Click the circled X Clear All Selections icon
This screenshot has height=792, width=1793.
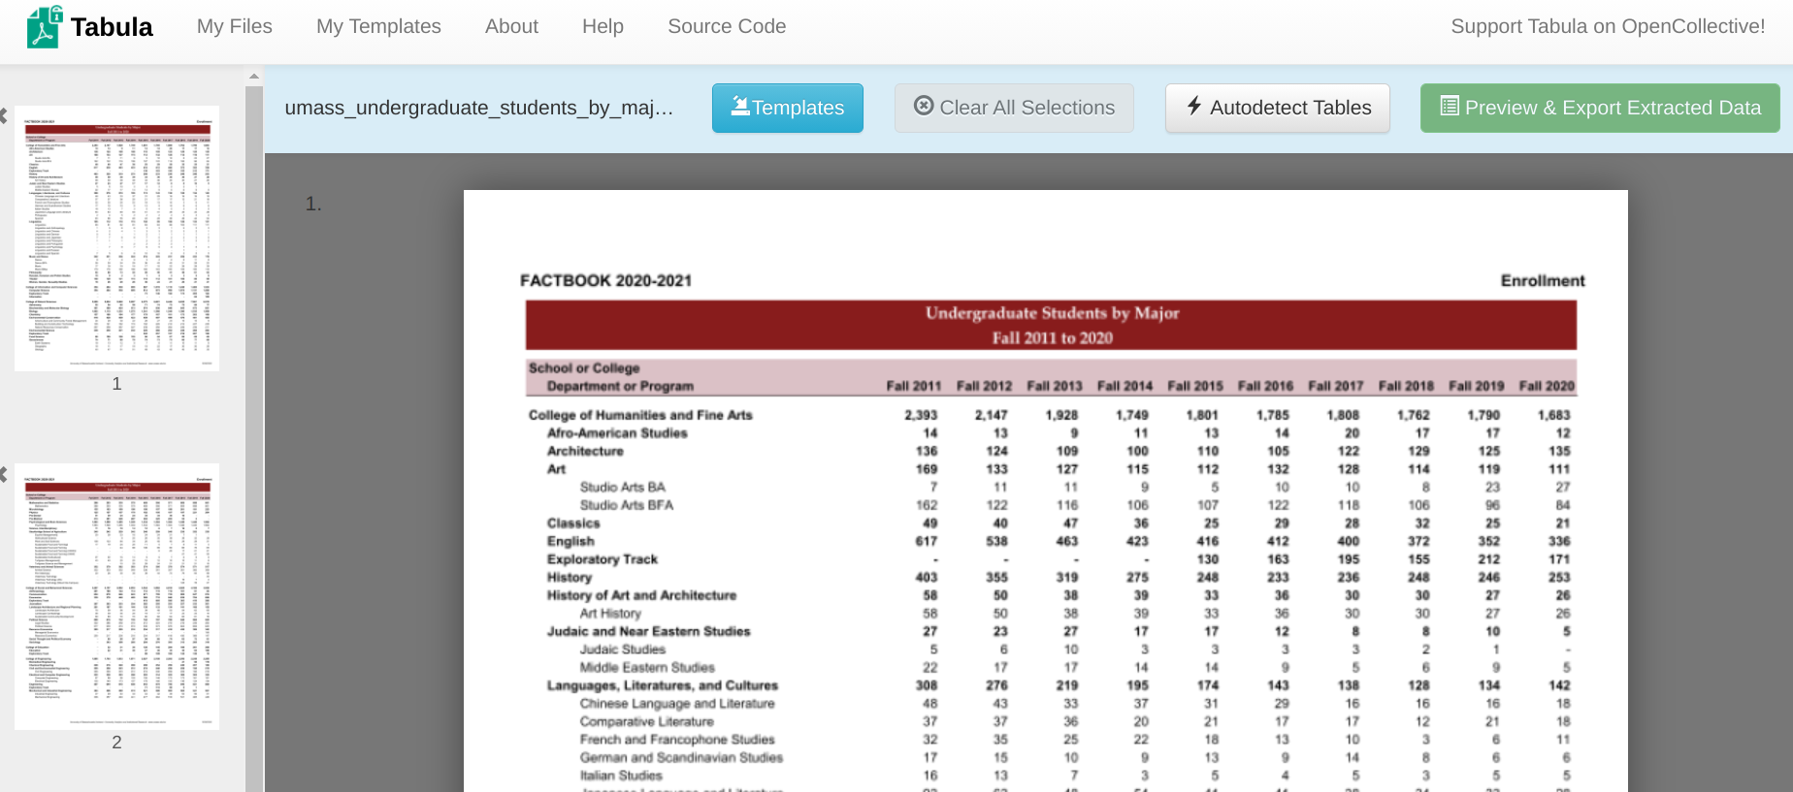coord(924,107)
